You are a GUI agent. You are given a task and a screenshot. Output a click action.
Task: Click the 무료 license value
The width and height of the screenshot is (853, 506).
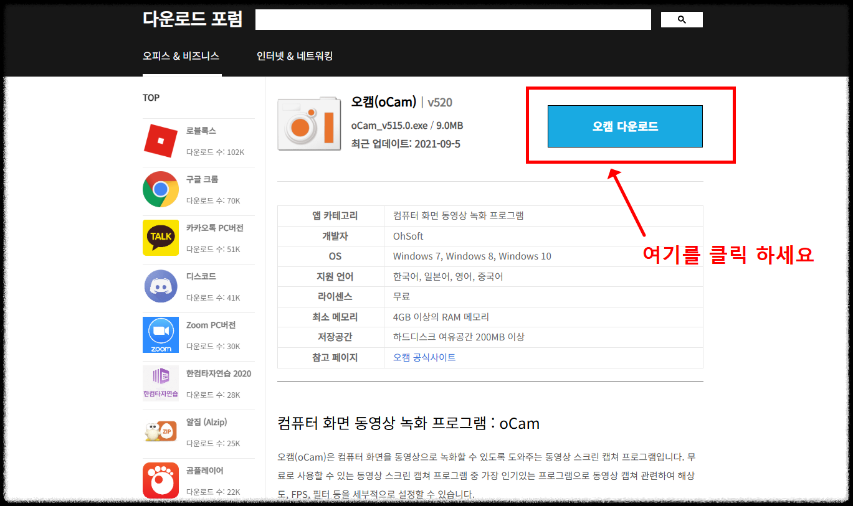(402, 296)
